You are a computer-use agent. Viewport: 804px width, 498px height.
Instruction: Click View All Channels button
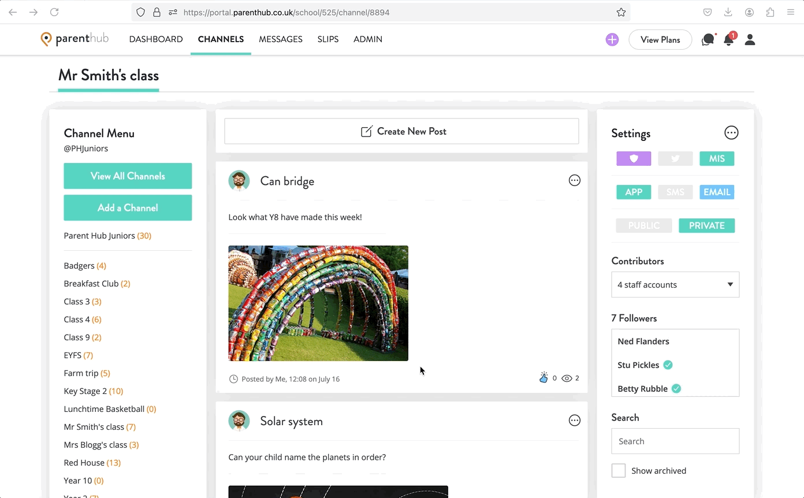coord(128,176)
